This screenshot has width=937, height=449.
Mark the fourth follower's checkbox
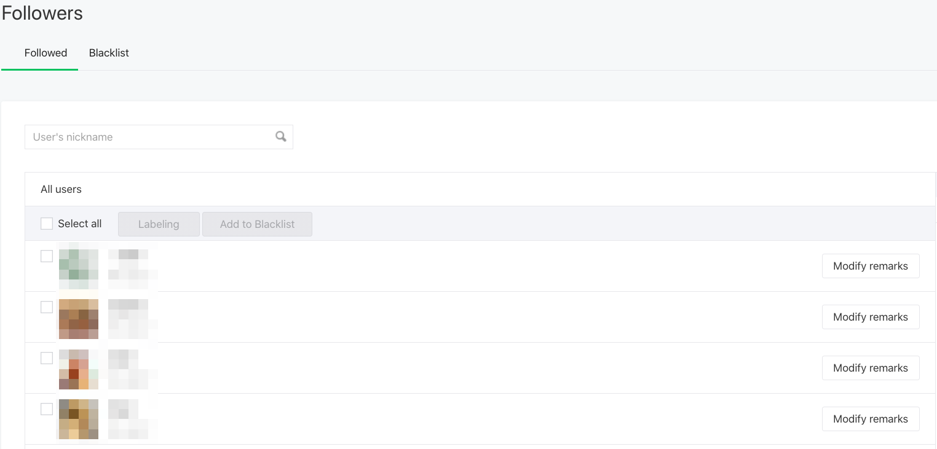tap(47, 409)
